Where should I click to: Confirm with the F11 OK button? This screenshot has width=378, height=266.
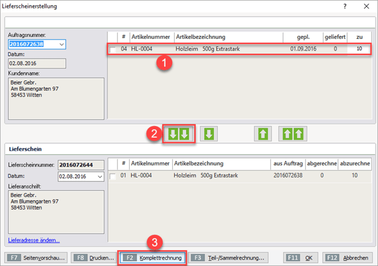click(302, 258)
